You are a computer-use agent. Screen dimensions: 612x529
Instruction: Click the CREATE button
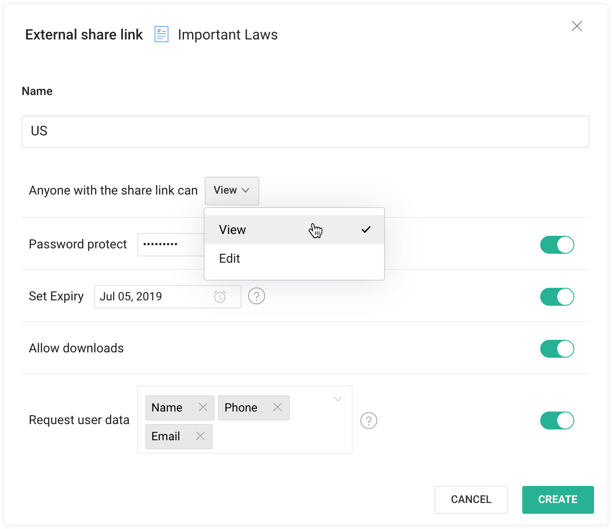[x=558, y=499]
